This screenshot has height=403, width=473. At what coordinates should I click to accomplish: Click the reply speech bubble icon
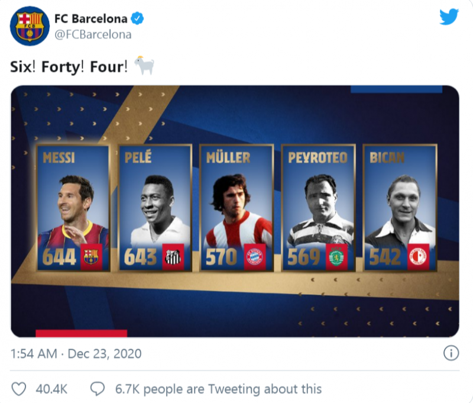[97, 389]
